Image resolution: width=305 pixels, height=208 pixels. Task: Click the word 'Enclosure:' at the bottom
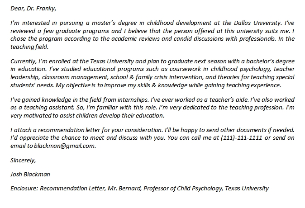[24, 188]
